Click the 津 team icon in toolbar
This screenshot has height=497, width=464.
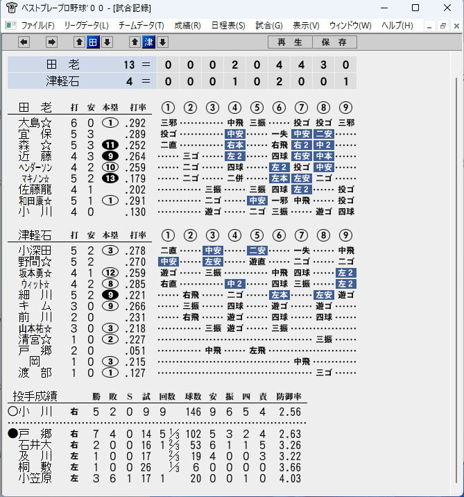point(148,42)
